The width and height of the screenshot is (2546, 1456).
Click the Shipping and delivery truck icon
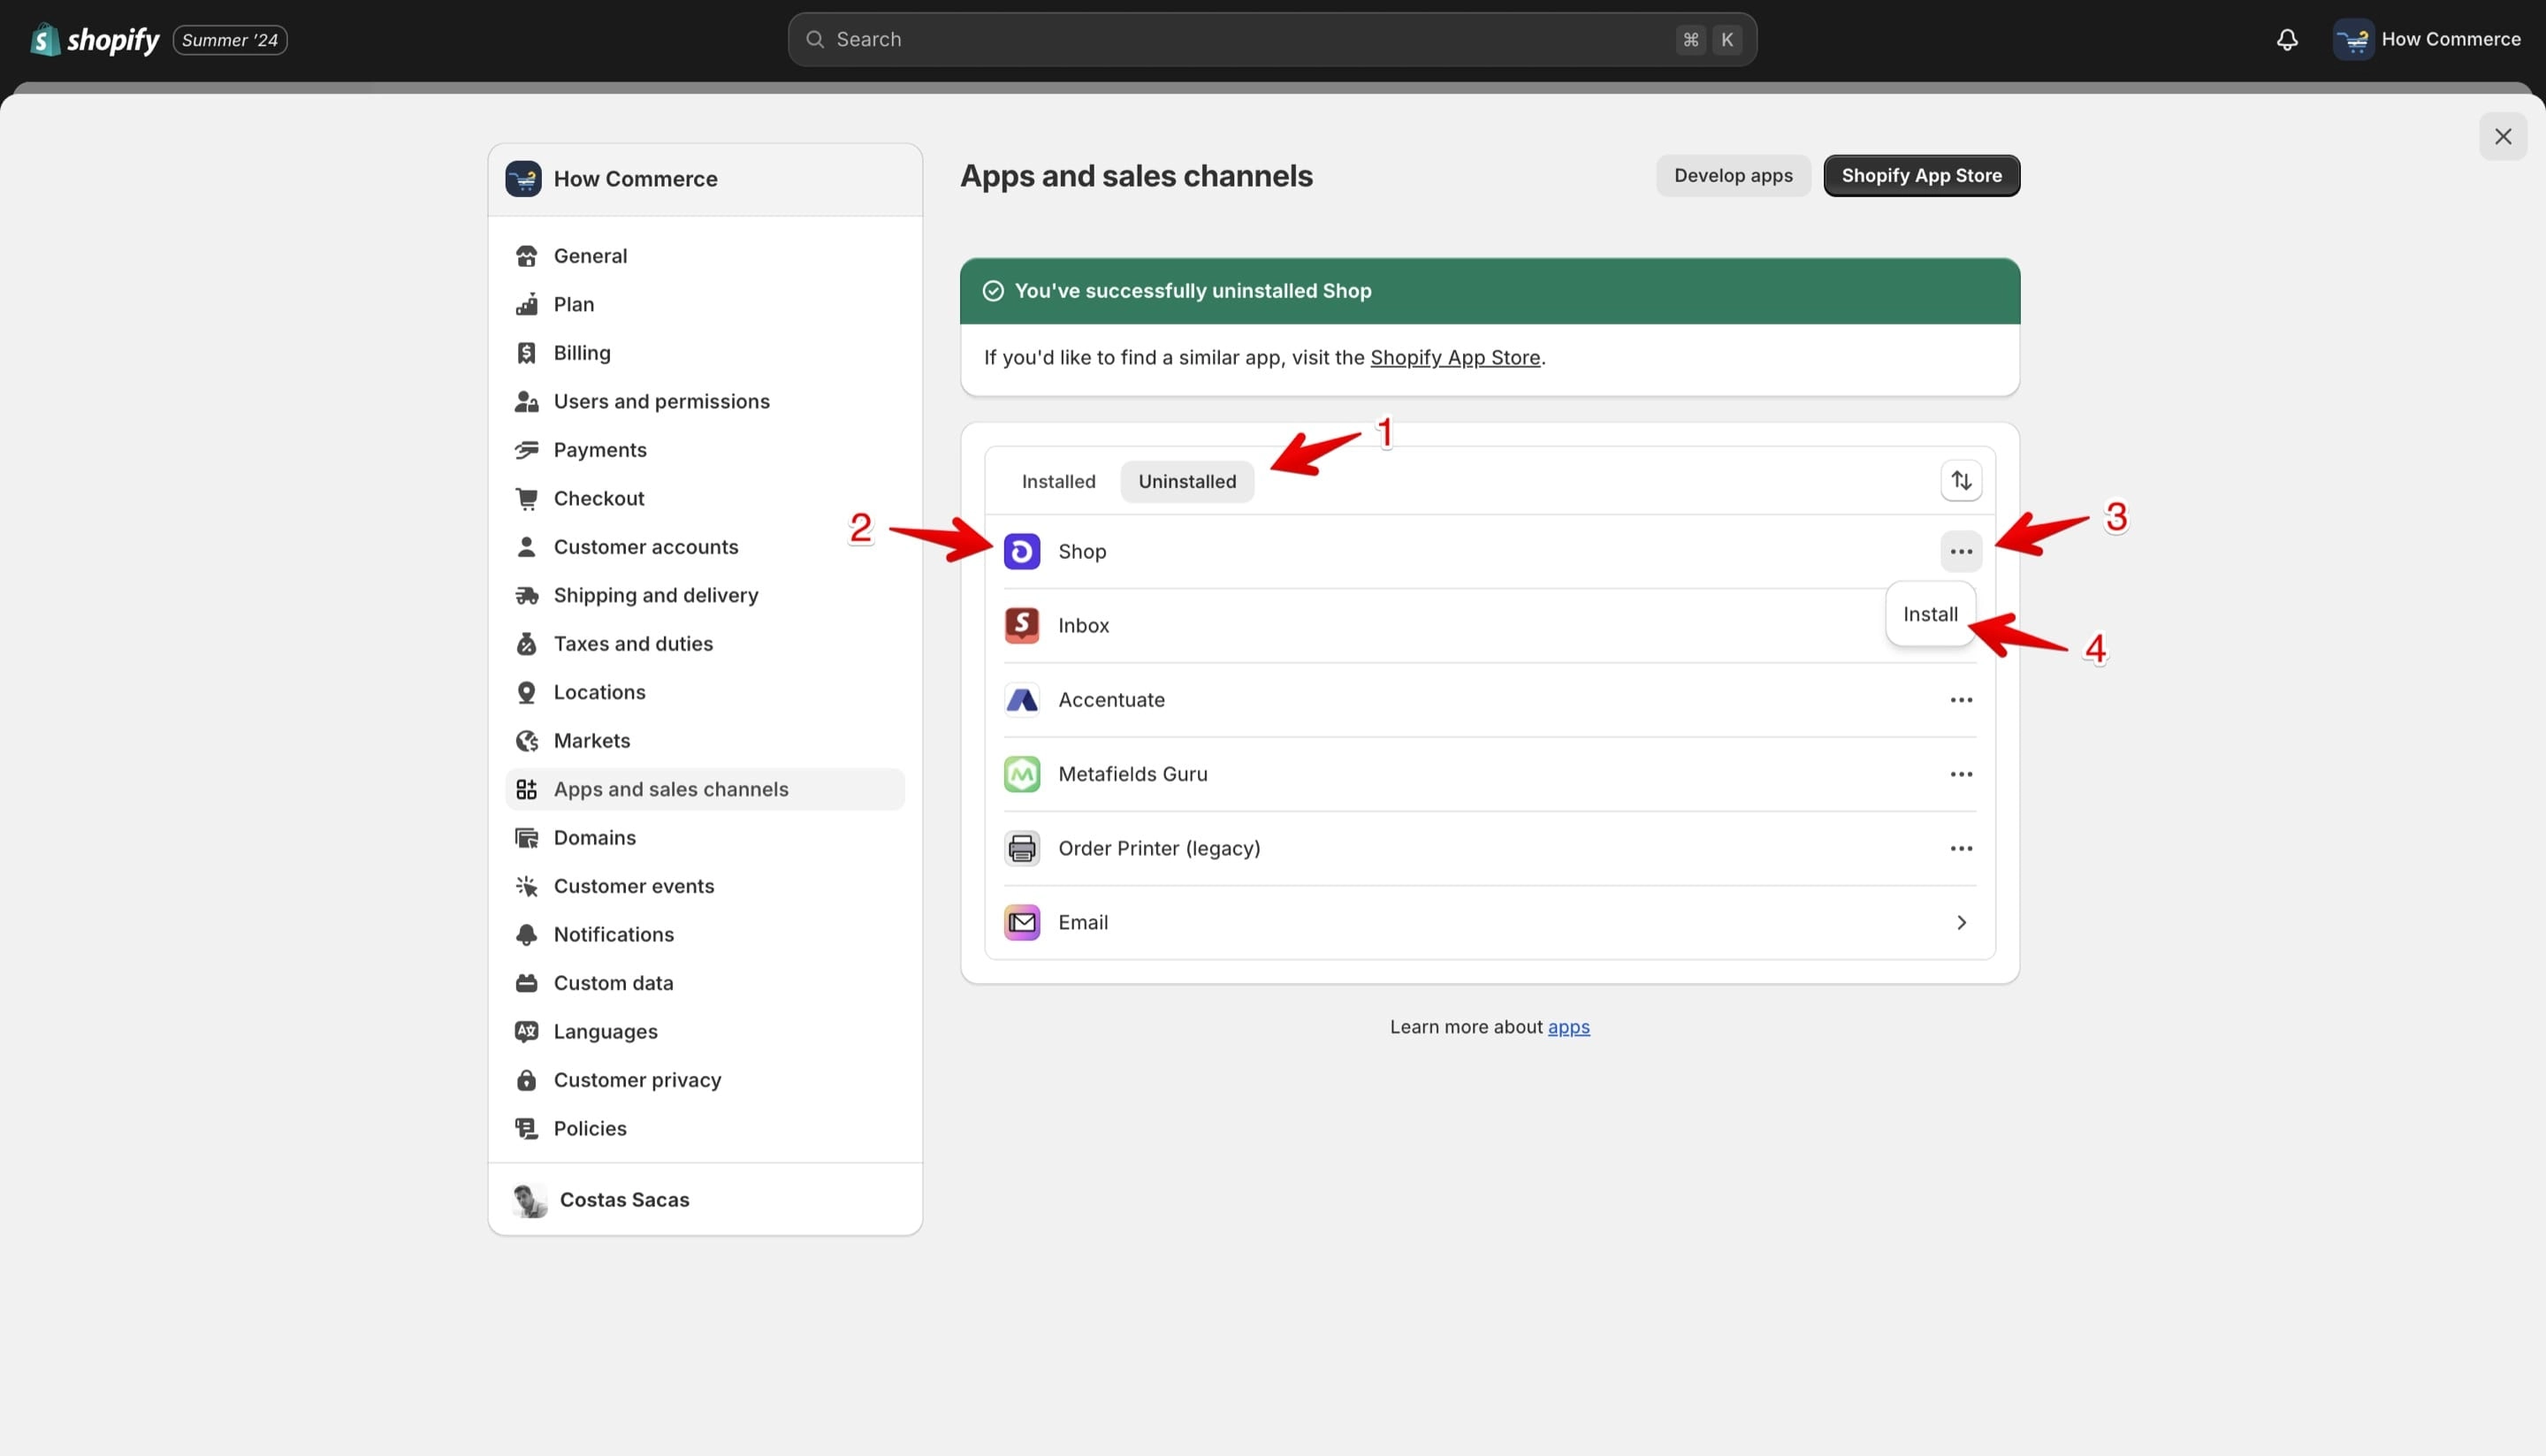tap(526, 595)
